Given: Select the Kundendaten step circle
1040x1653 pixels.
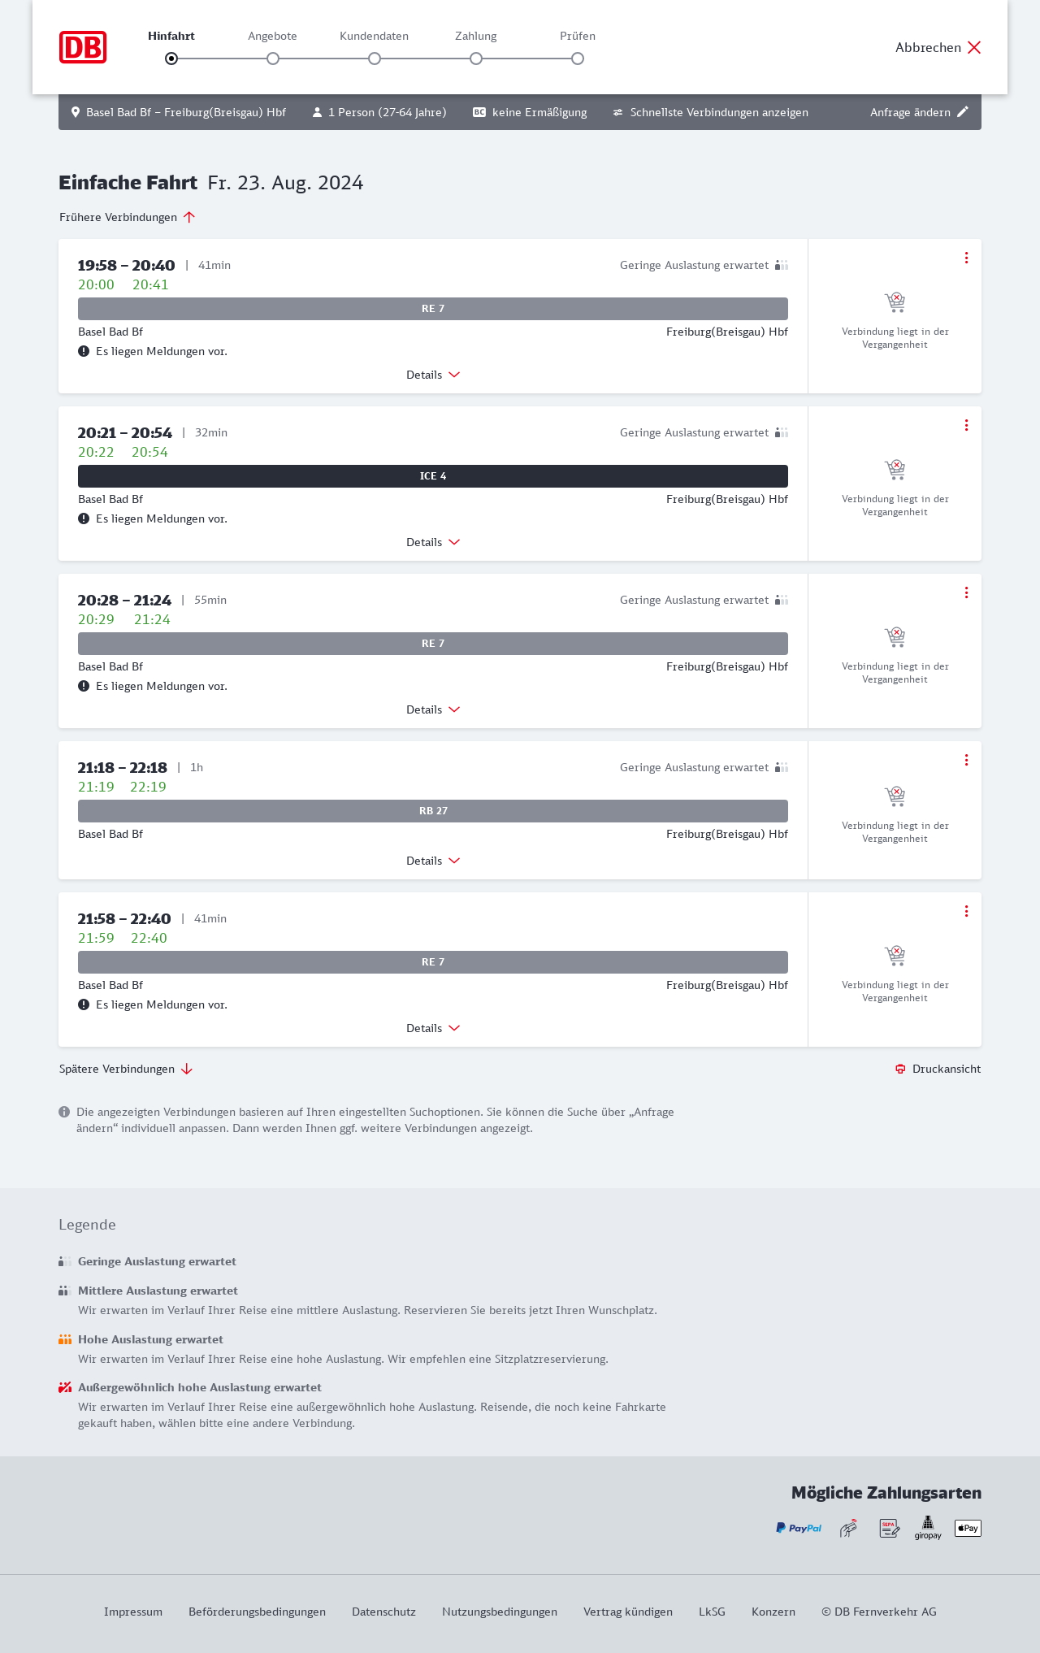Looking at the screenshot, I should click(375, 59).
